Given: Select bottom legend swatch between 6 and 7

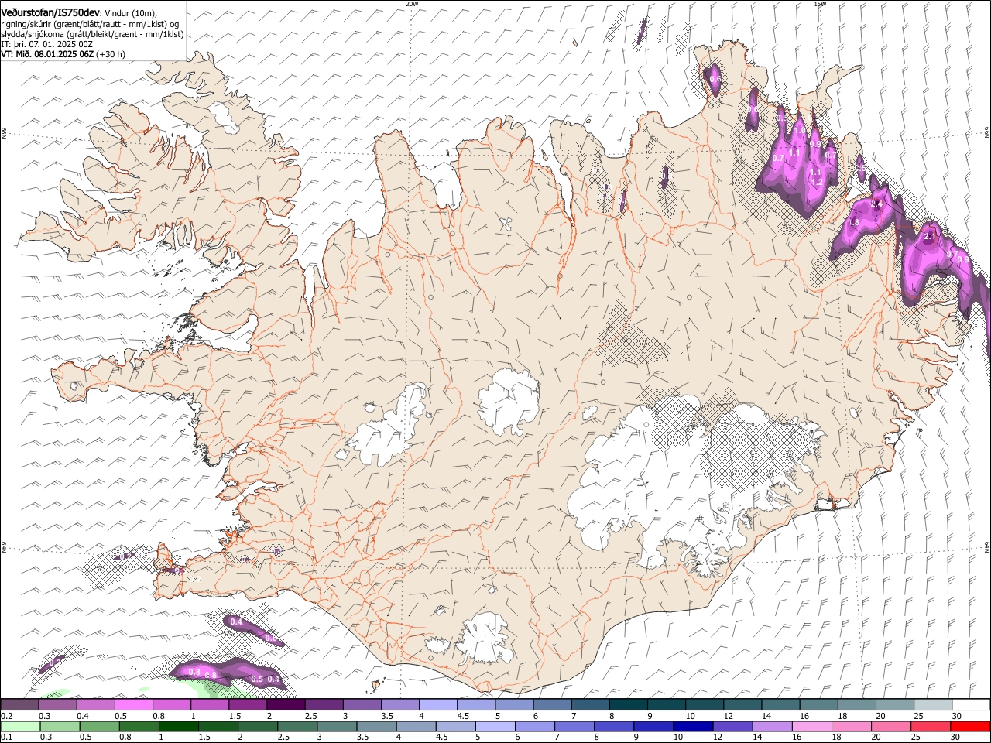Looking at the screenshot, I should tap(534, 727).
